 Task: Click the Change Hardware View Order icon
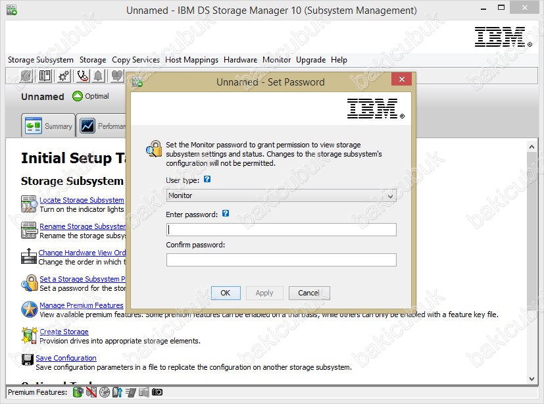point(29,257)
